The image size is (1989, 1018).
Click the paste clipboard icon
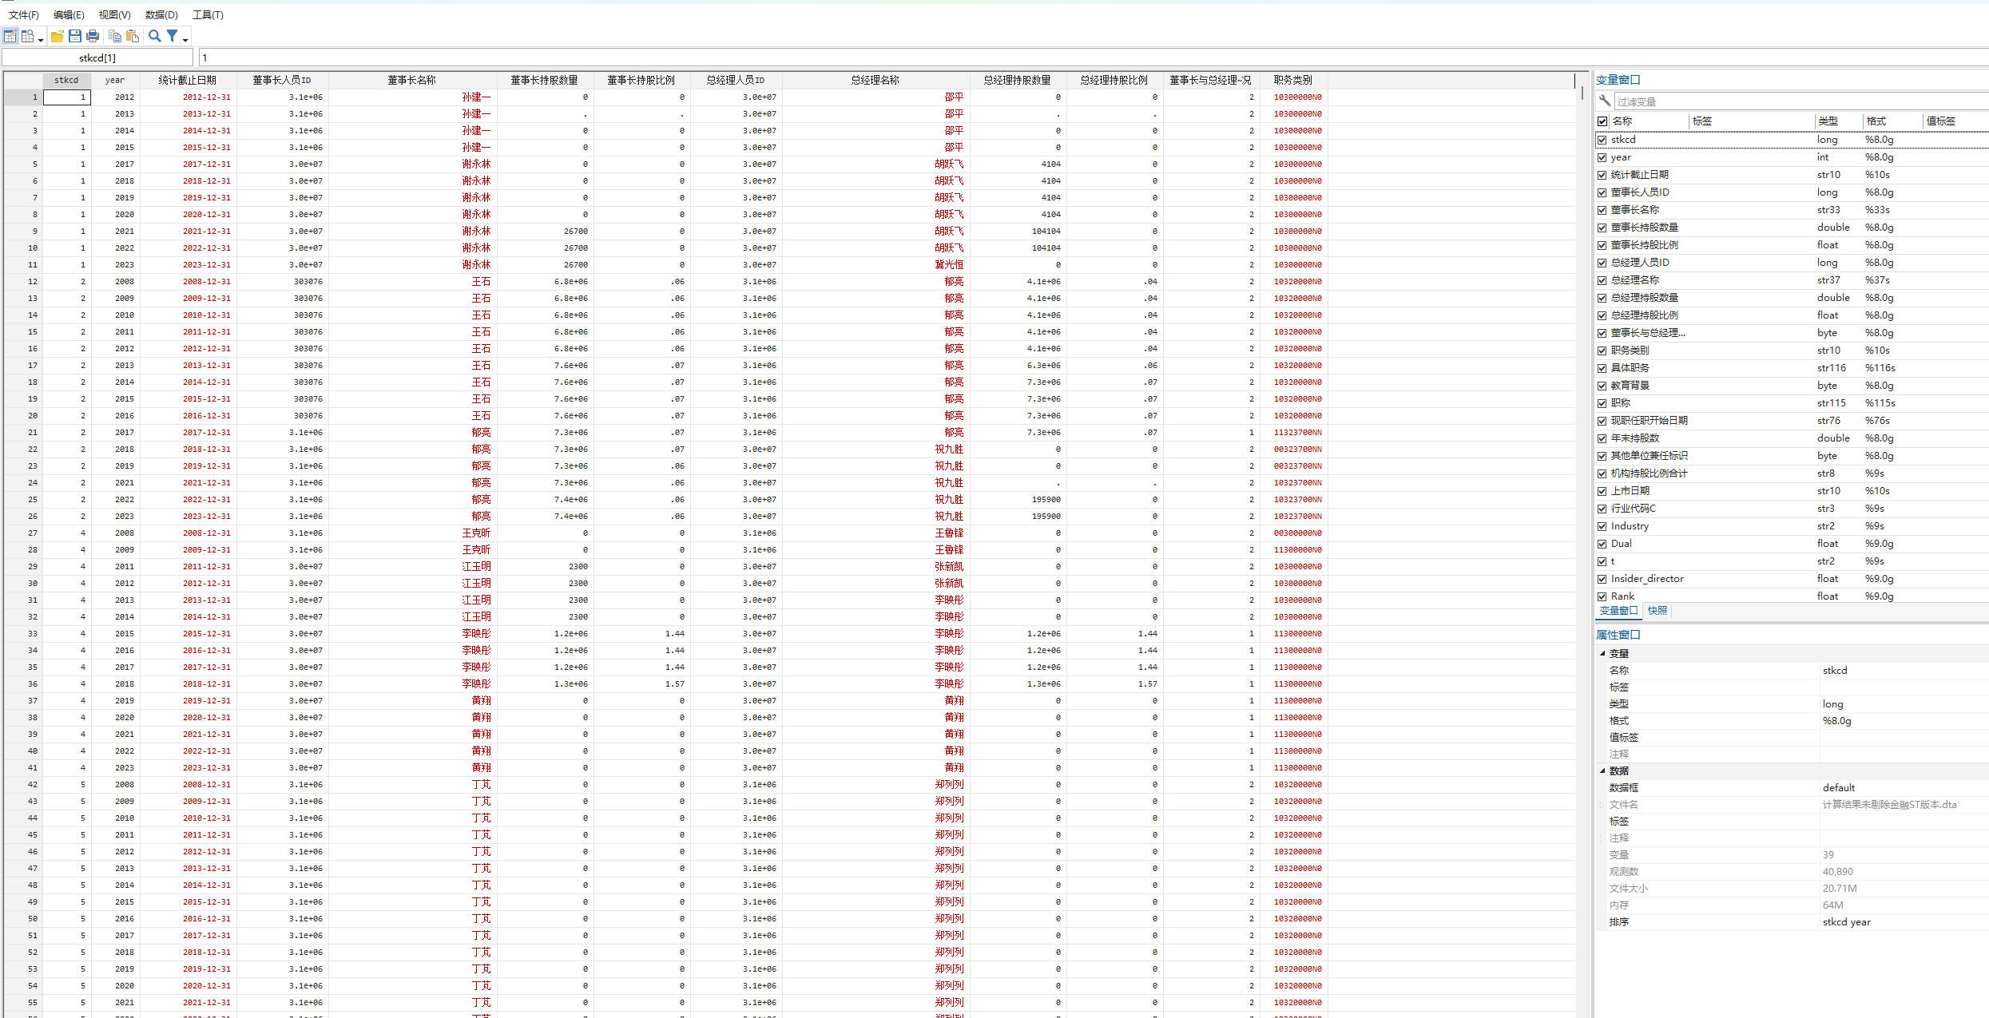[133, 36]
